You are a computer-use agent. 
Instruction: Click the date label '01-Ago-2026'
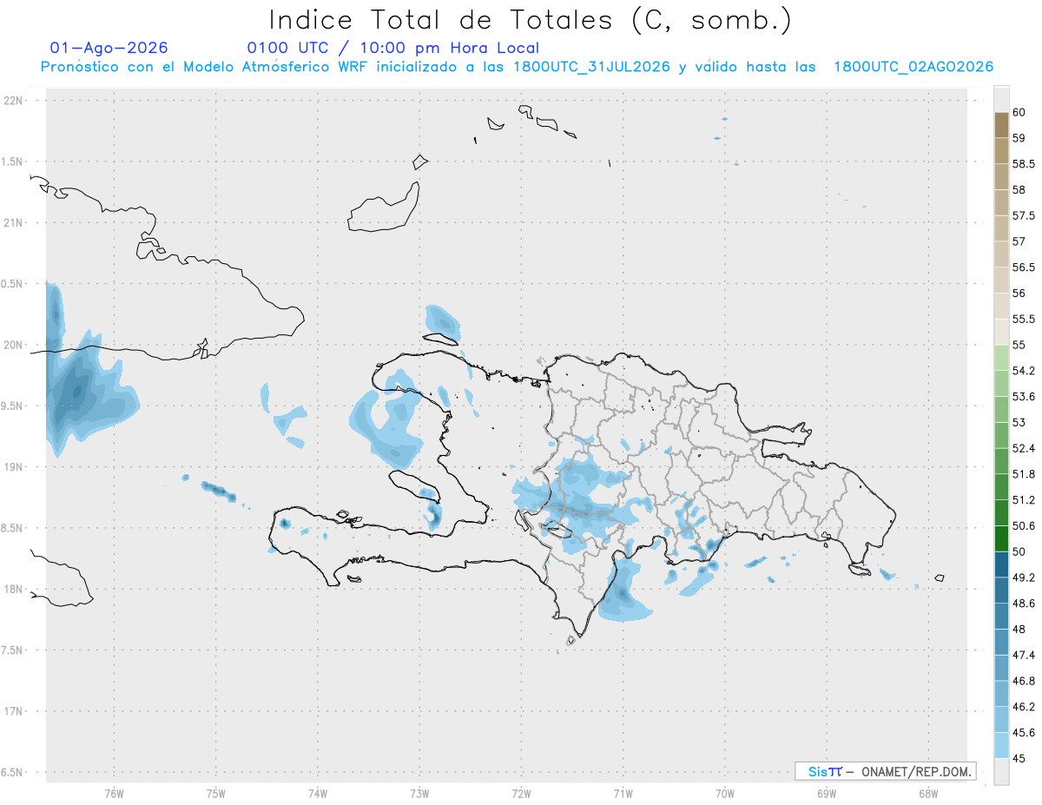pyautogui.click(x=109, y=48)
